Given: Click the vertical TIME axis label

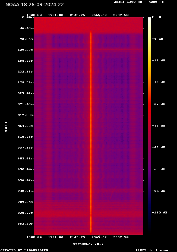Looking at the screenshot, I should [6, 127].
